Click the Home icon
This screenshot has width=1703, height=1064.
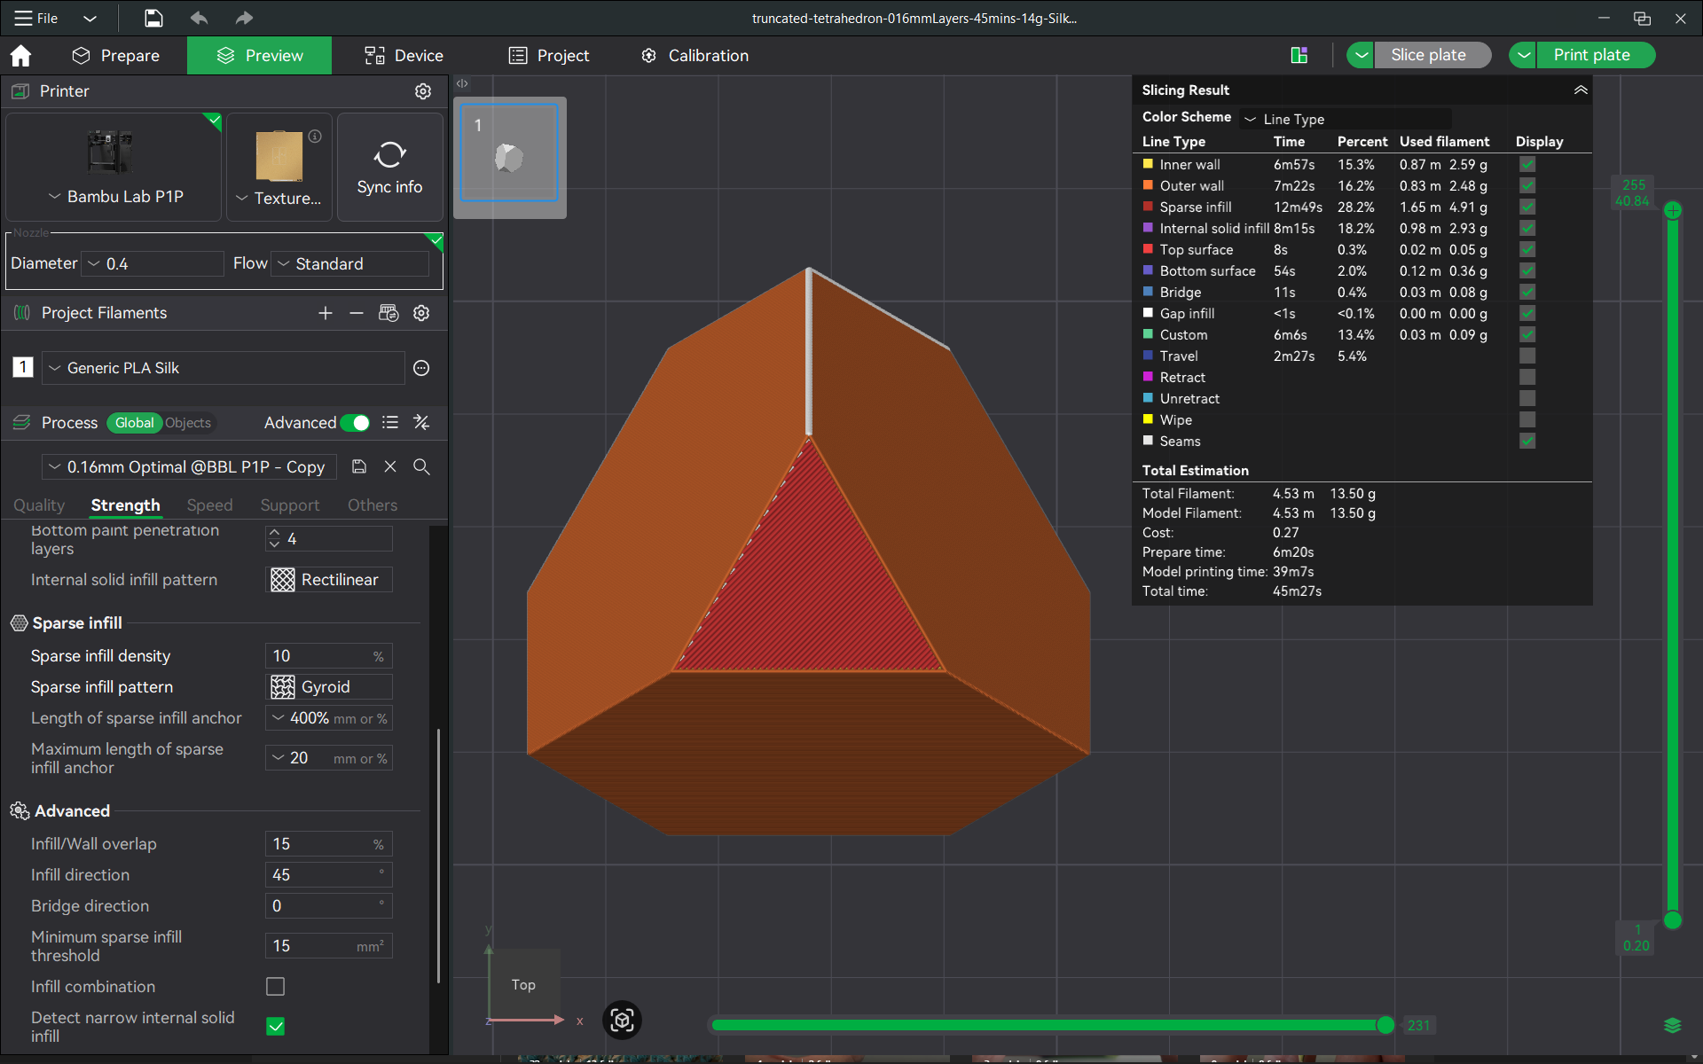(x=20, y=56)
